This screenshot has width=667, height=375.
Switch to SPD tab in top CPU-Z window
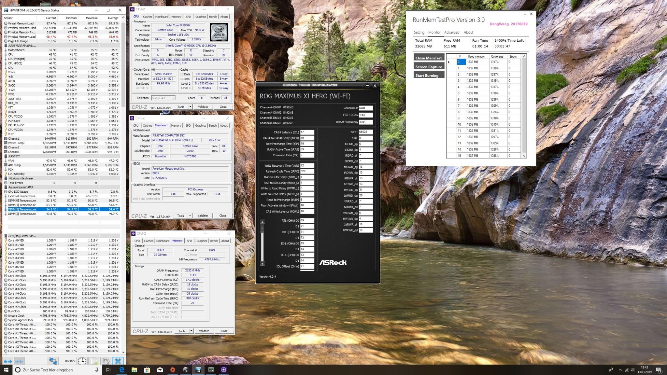point(188,17)
